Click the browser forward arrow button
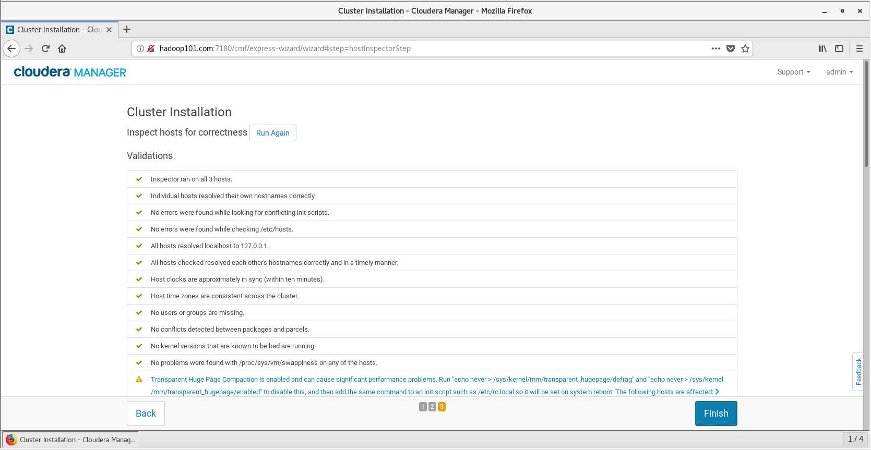 (x=29, y=48)
